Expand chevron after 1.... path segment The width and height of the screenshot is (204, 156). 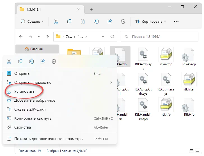[x=86, y=37]
